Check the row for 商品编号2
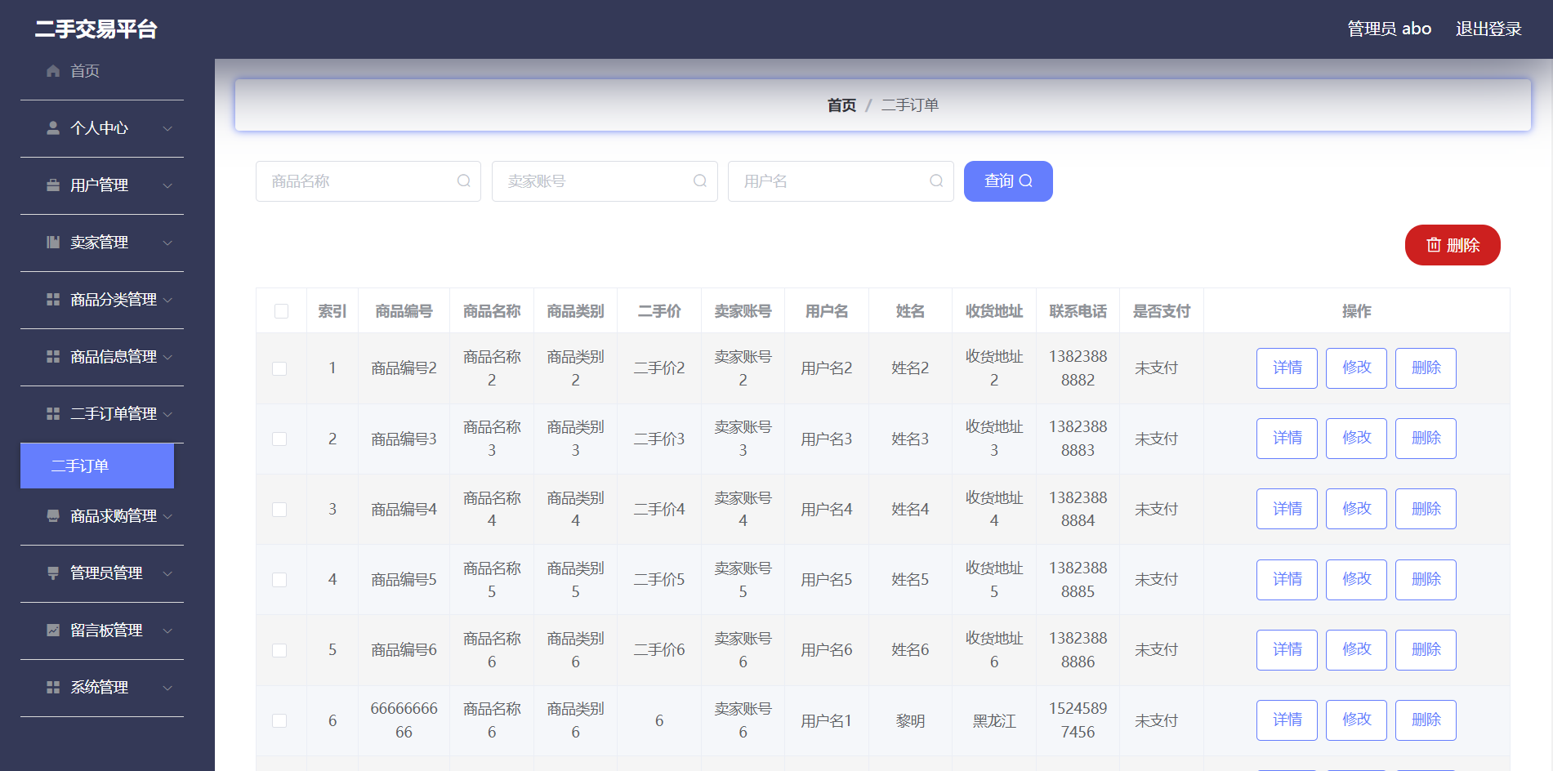Image resolution: width=1553 pixels, height=771 pixels. [279, 368]
